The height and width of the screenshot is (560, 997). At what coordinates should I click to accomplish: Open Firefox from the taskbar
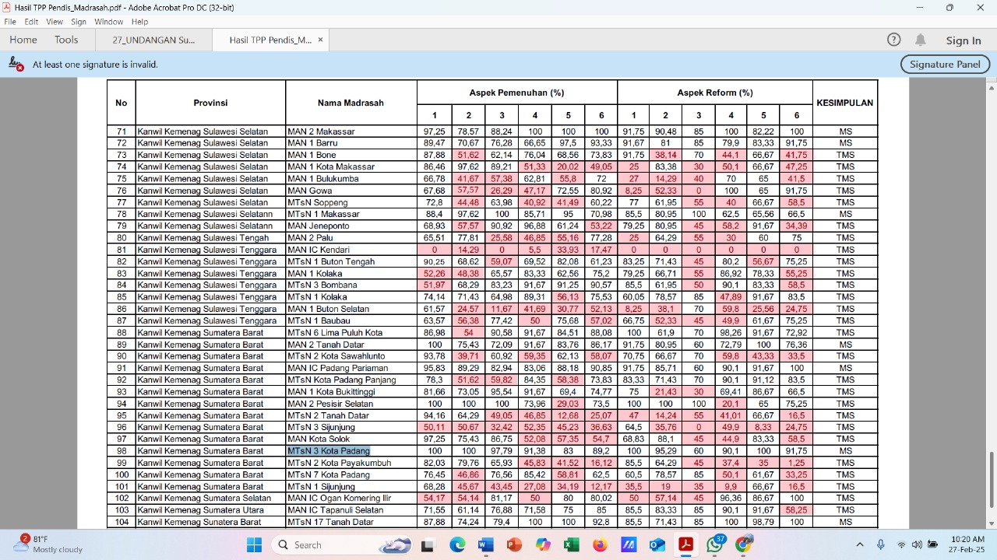coord(599,545)
